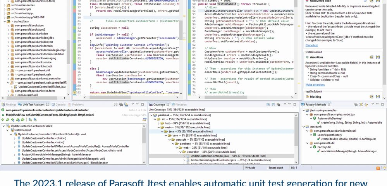Click the quick-fix icon in the Assertions section

pyautogui.click(x=372, y=57)
